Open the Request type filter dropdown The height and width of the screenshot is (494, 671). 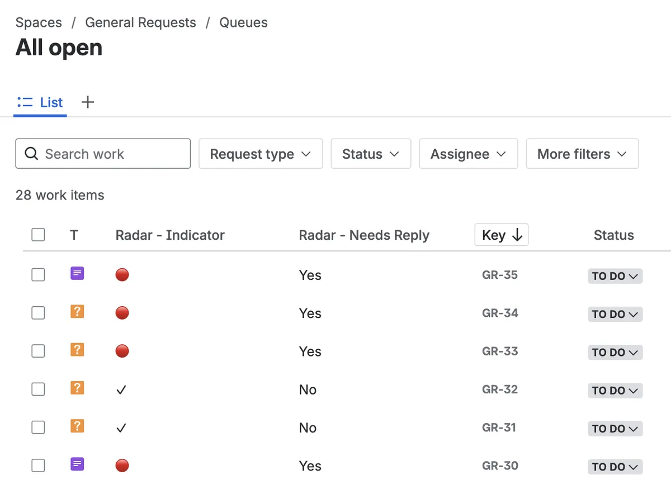click(x=261, y=154)
